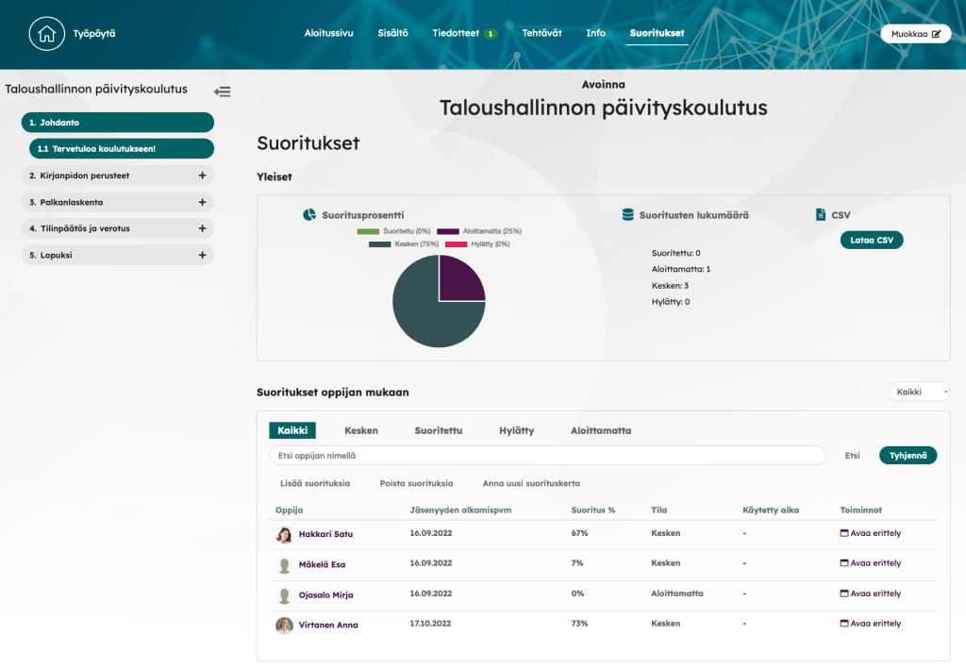Toggle Suoritettu legend entry in the chart
The image size is (966, 669).
(393, 231)
